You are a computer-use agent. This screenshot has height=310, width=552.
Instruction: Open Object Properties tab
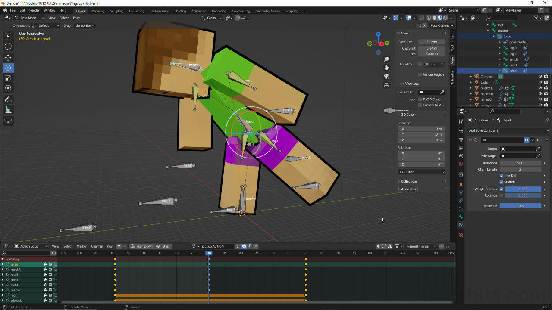pos(461,185)
